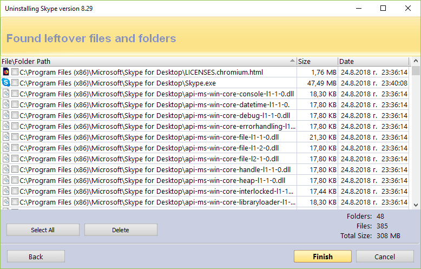Click the scrollbar up arrow
Screen dimensions: 421x269
(416, 61)
